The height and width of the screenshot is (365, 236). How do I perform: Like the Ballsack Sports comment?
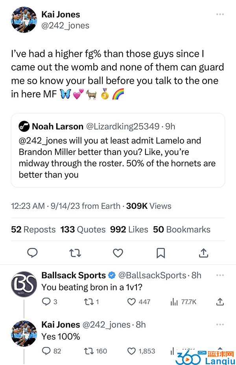tap(132, 302)
